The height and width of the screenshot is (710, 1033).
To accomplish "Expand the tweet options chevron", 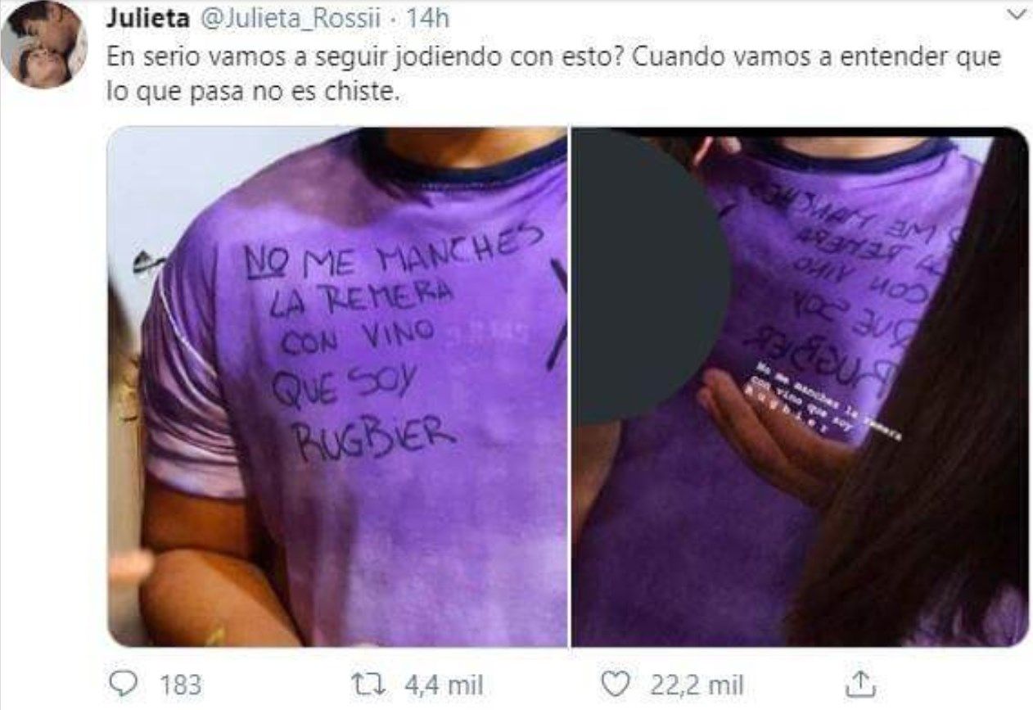I will [1013, 15].
